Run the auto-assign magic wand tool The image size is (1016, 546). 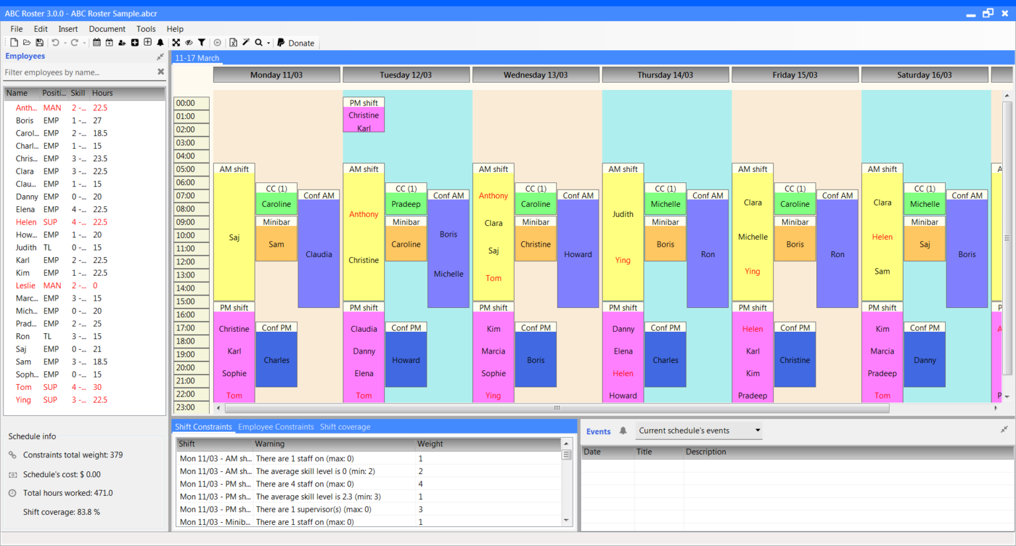point(246,42)
